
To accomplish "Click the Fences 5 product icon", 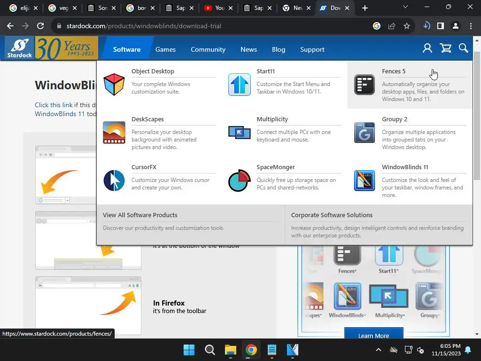I will click(x=365, y=85).
